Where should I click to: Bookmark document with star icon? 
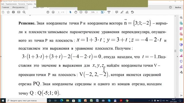(x=8, y=12)
